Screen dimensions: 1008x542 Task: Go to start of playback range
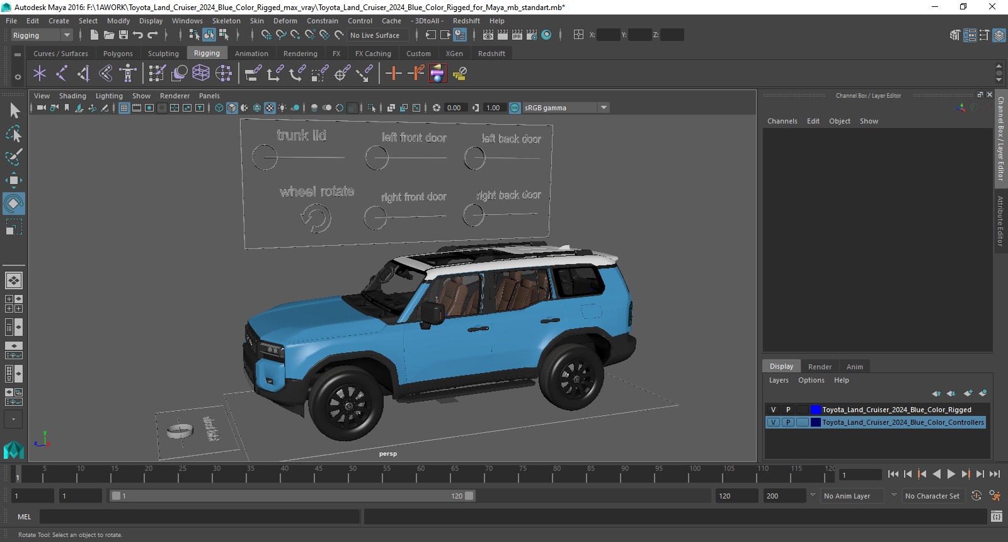[x=893, y=474]
